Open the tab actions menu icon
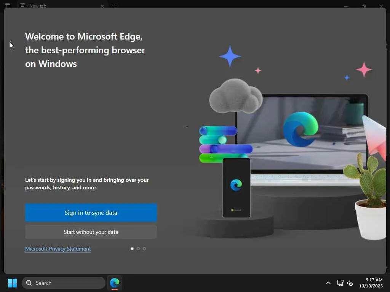The image size is (390, 292). [8, 6]
